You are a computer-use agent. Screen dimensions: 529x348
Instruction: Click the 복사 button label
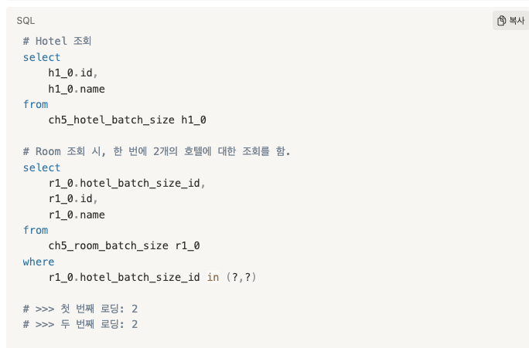(517, 21)
